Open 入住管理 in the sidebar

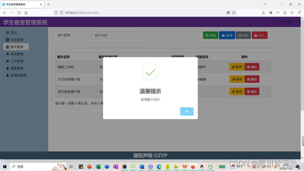[x=14, y=61]
